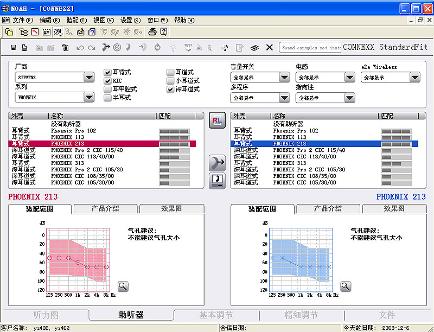The height and width of the screenshot is (332, 434).
Task: Open the 验配(T) menu
Action: click(76, 20)
